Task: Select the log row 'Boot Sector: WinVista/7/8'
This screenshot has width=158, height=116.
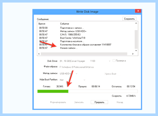Action: point(73,38)
